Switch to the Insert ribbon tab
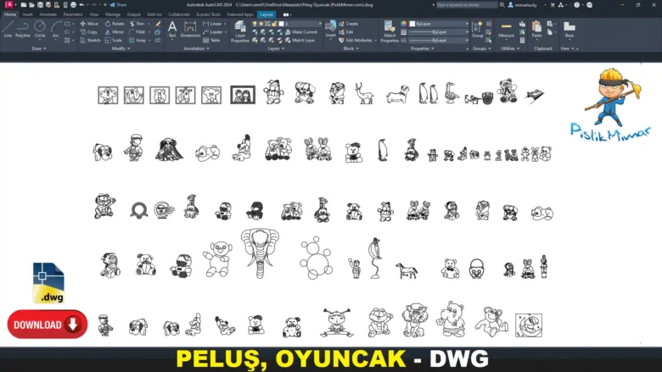This screenshot has width=662, height=372. point(27,14)
